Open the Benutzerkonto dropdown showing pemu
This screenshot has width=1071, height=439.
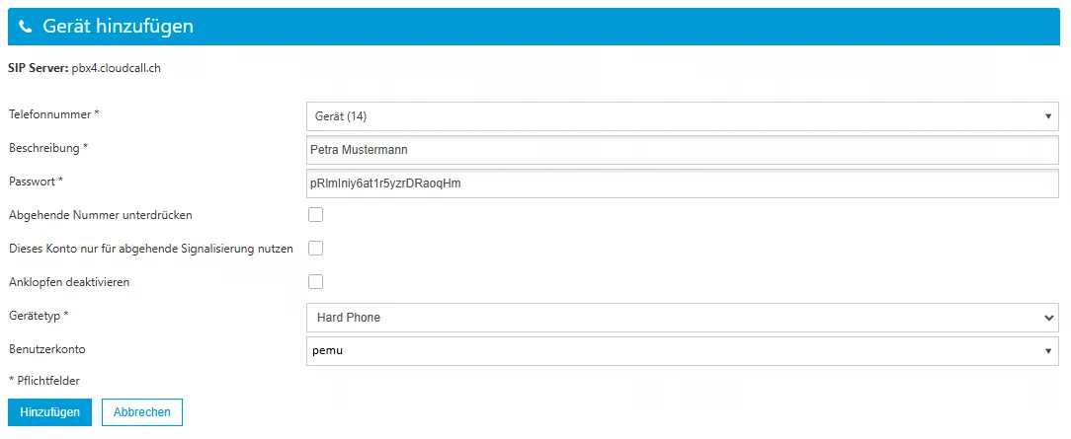click(682, 350)
